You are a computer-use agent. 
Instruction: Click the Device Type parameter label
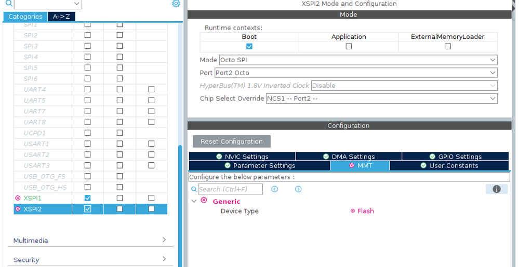click(239, 211)
